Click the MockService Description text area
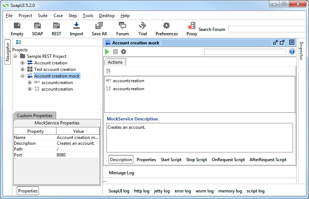309x199 pixels. [x=200, y=138]
